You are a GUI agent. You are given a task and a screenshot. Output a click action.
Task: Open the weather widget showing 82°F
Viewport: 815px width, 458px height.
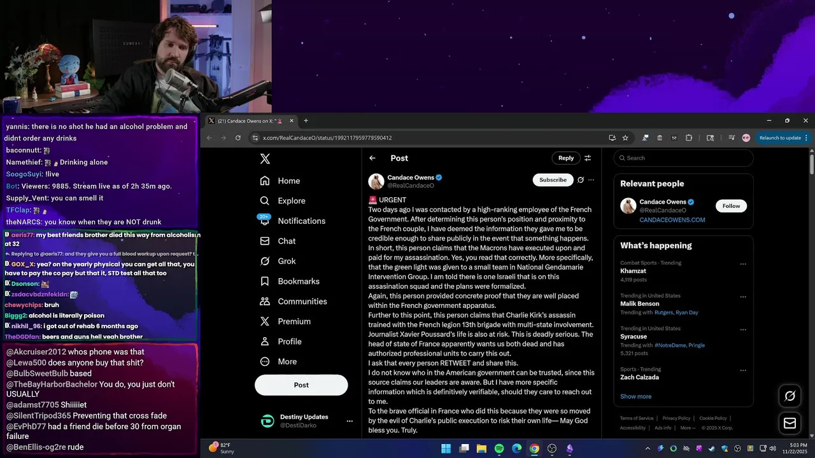tap(221, 448)
